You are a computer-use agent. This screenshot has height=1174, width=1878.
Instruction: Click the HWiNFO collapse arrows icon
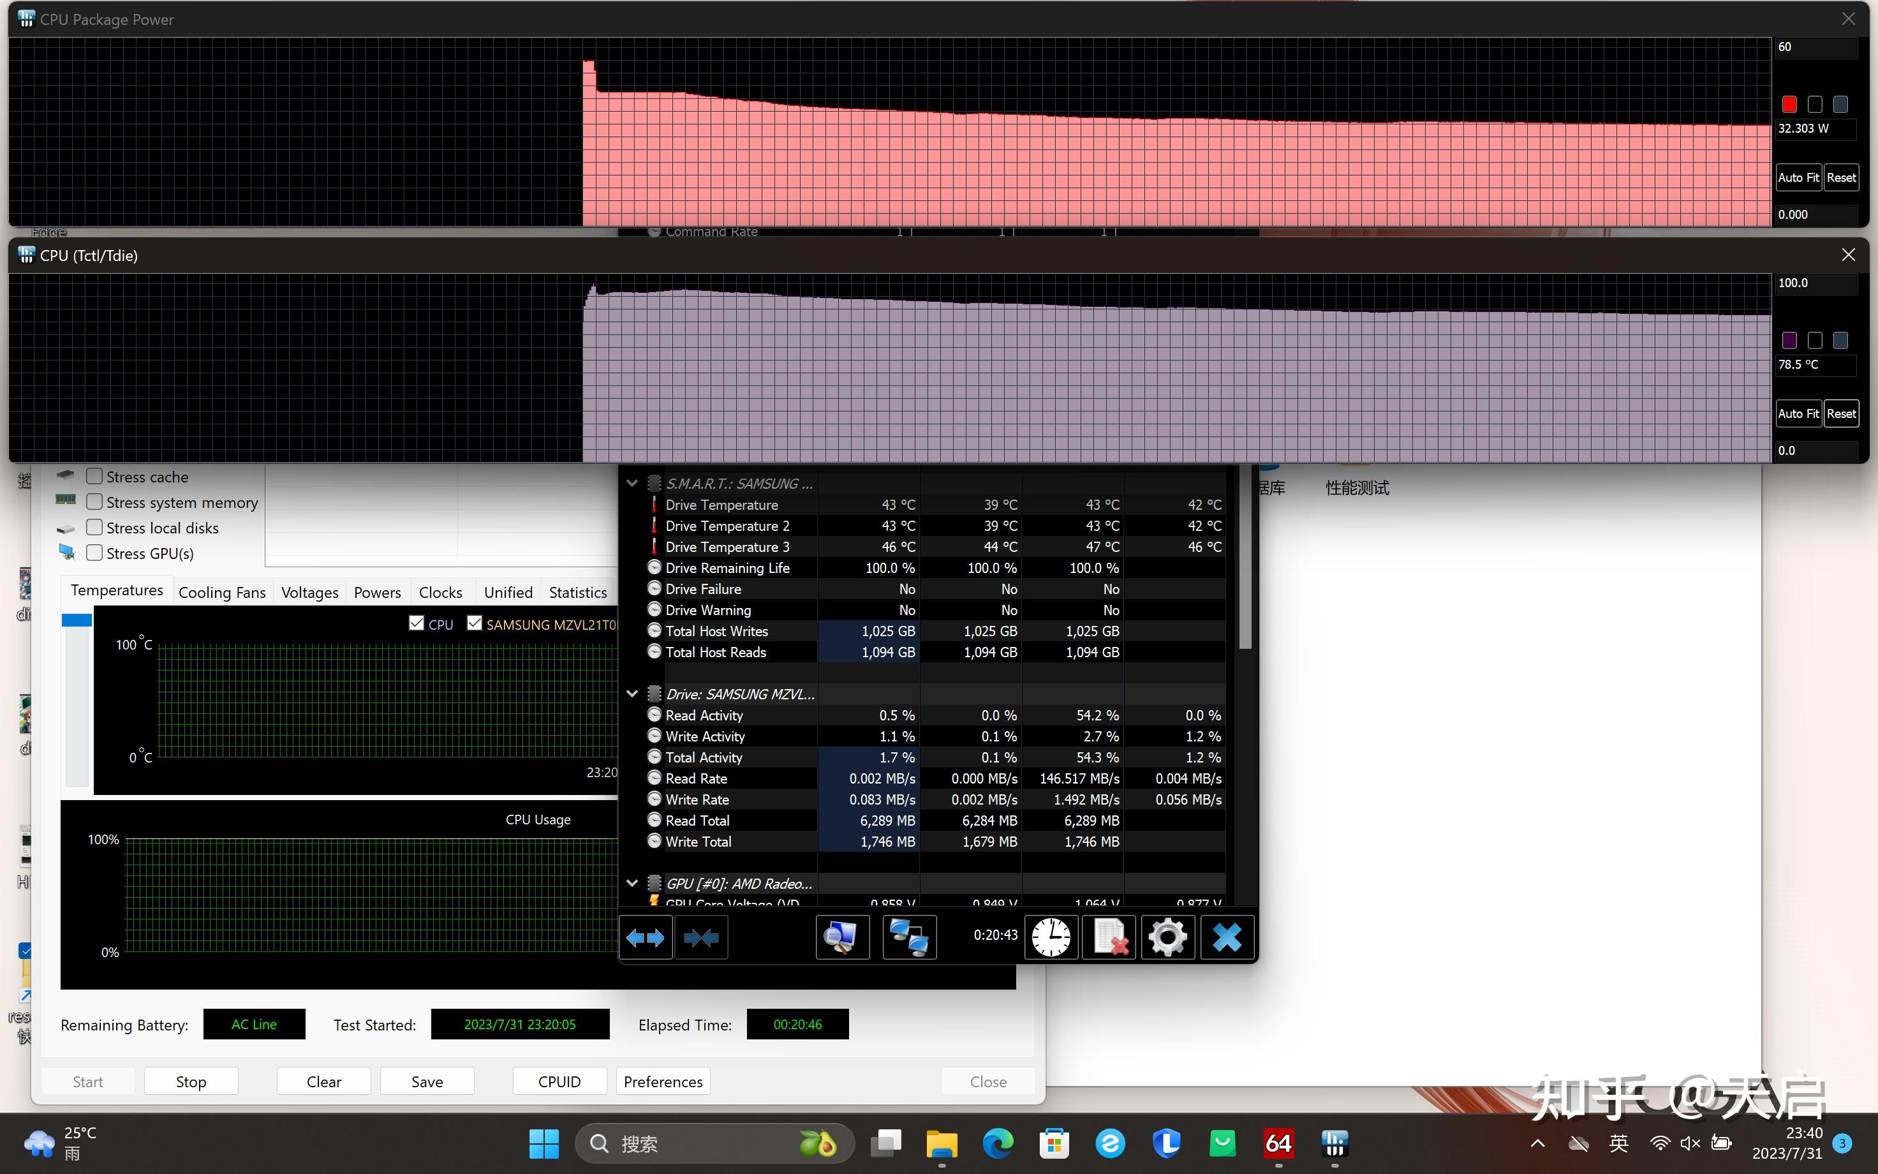point(702,937)
